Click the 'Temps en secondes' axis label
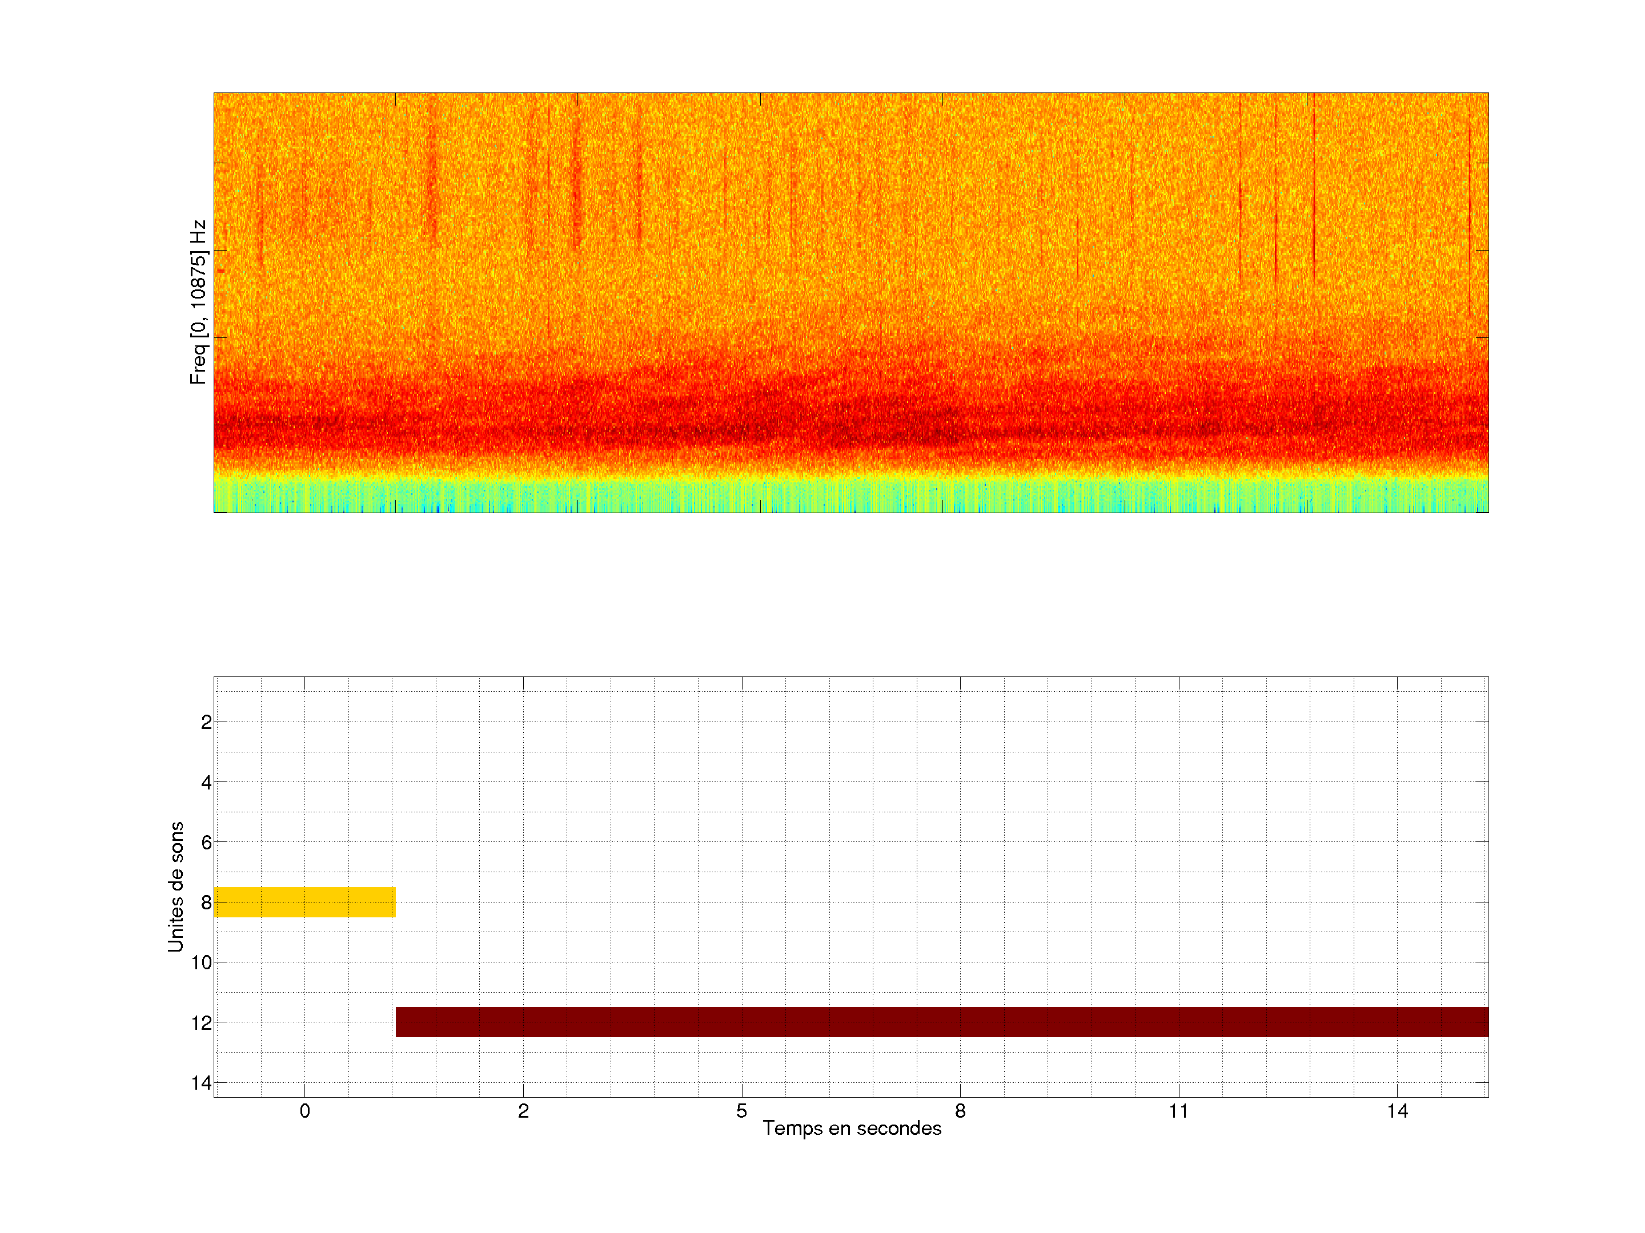The height and width of the screenshot is (1233, 1645). point(852,1128)
